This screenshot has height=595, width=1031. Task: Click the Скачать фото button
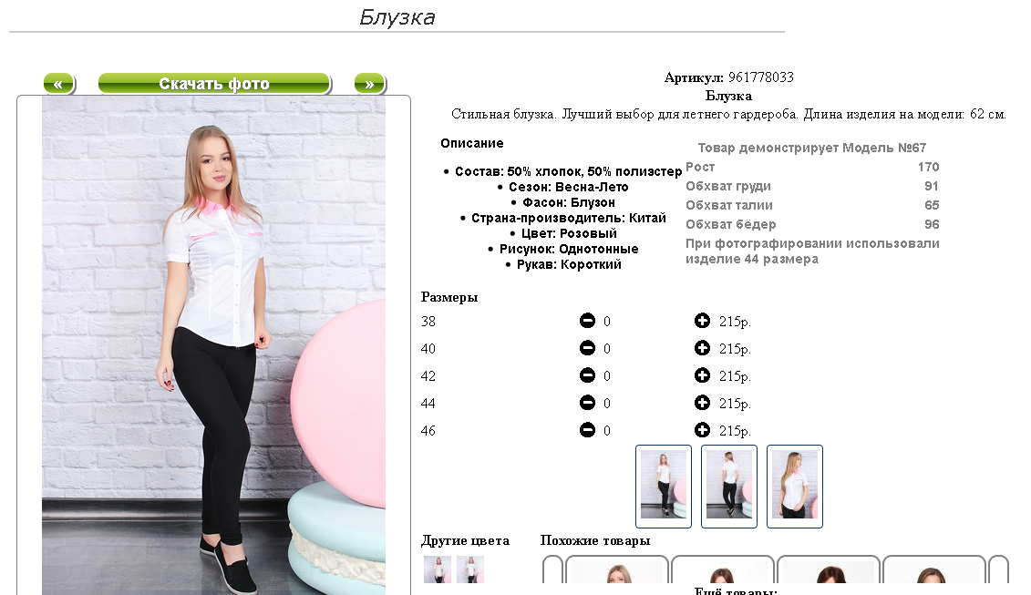(214, 84)
